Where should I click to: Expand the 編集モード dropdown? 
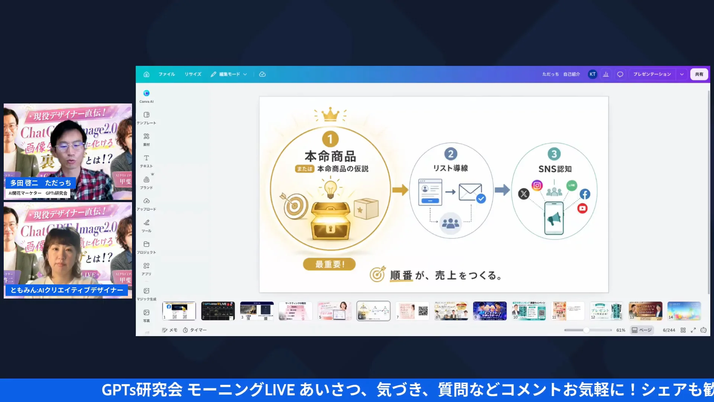(x=229, y=74)
